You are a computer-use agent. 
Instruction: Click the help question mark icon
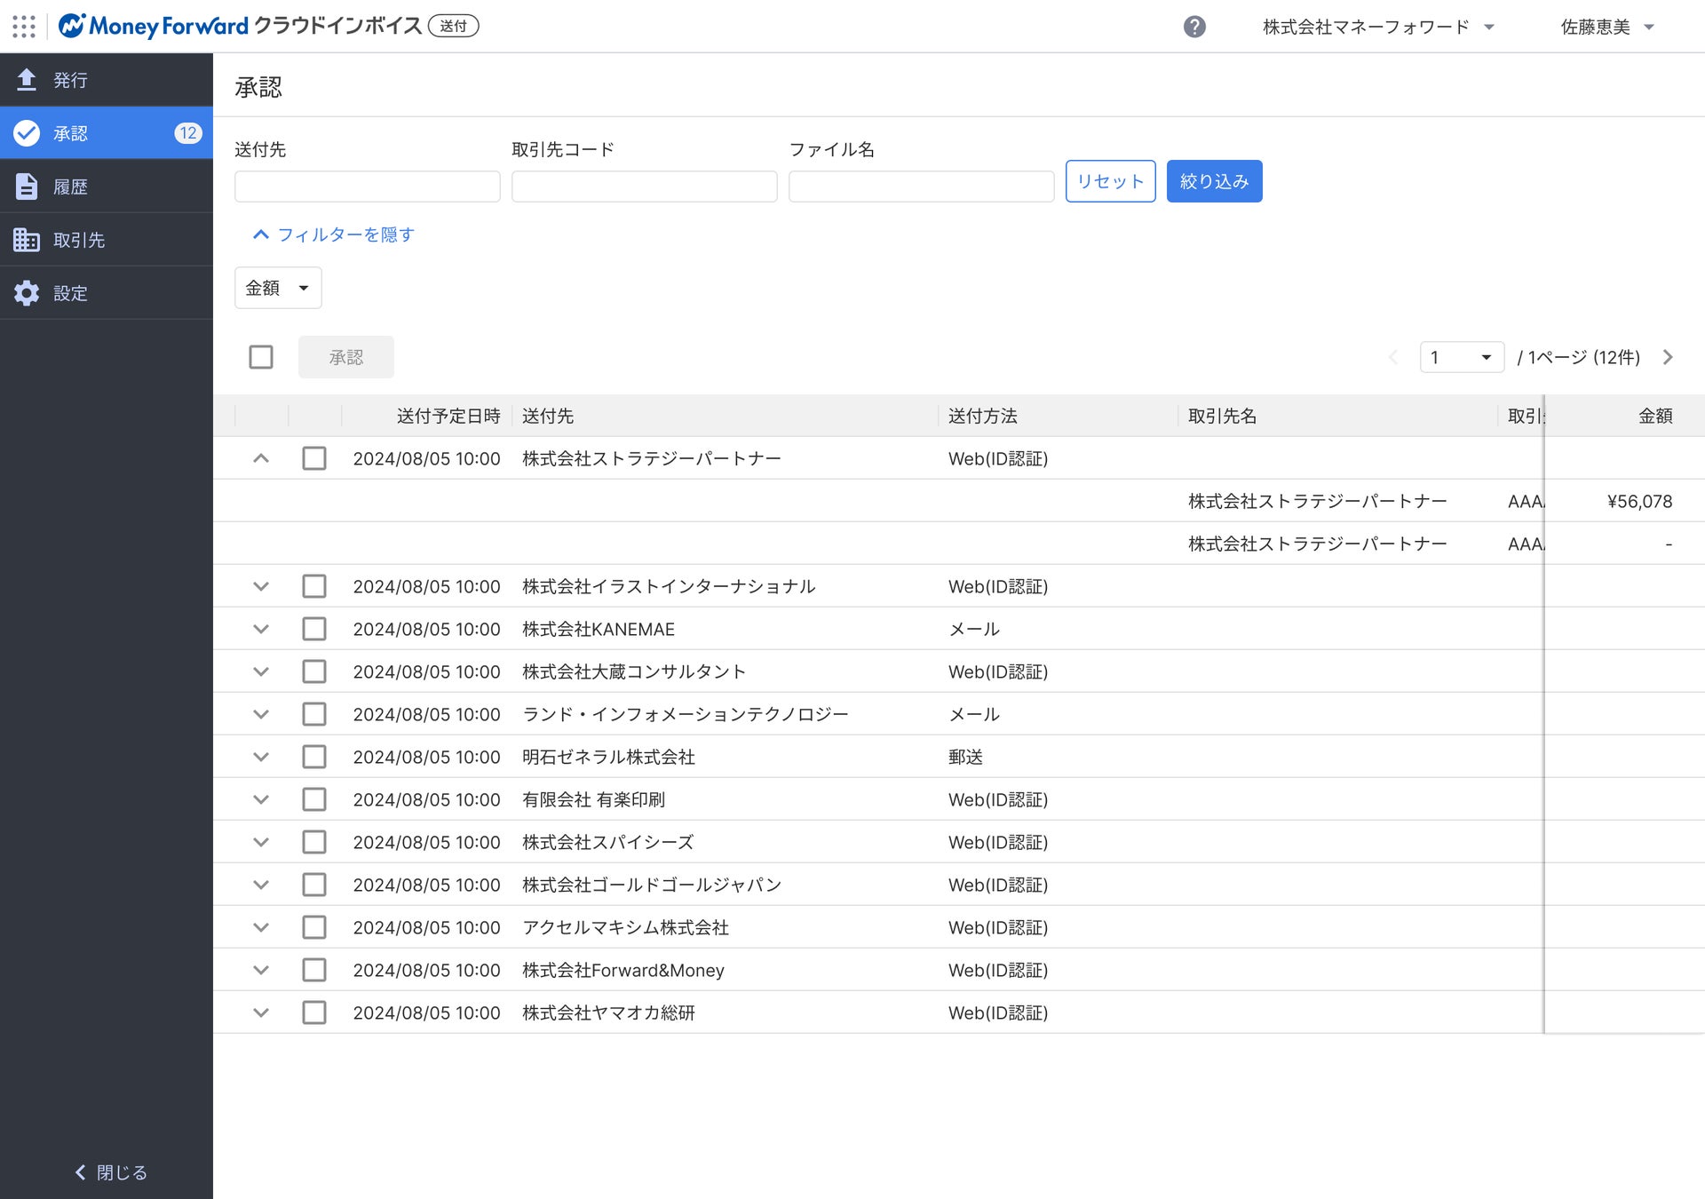click(x=1194, y=27)
